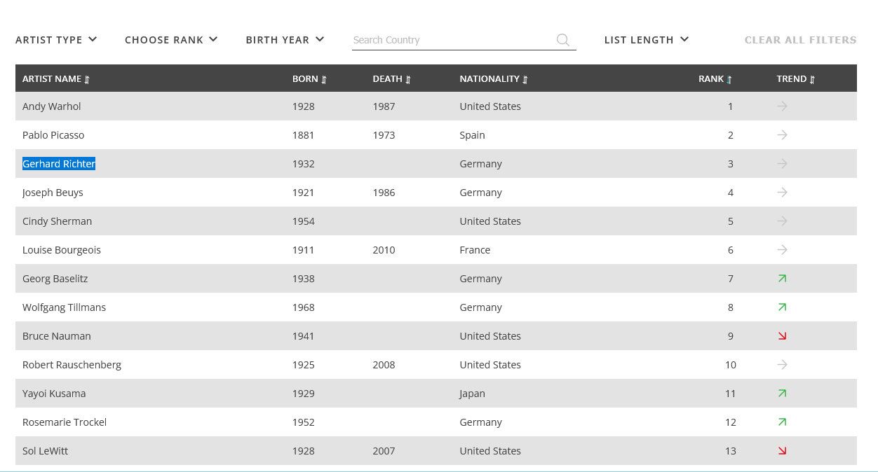Sort table by Death column

(392, 79)
